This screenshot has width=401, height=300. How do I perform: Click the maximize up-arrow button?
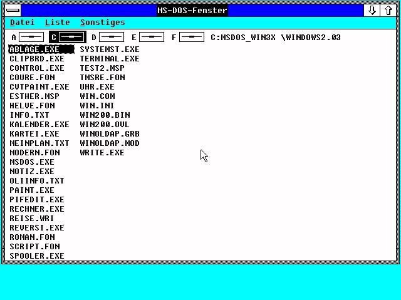point(388,10)
